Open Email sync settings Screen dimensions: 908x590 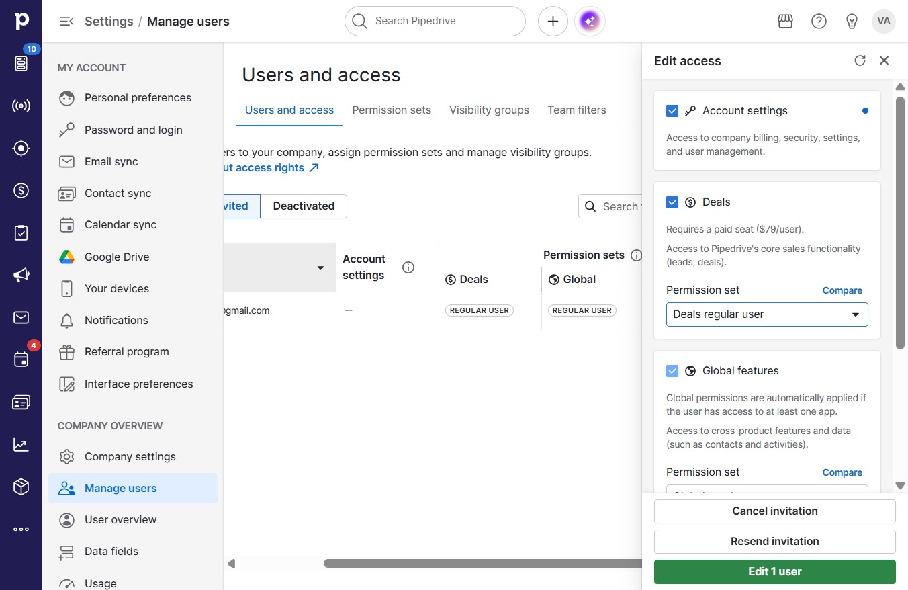coord(133,162)
